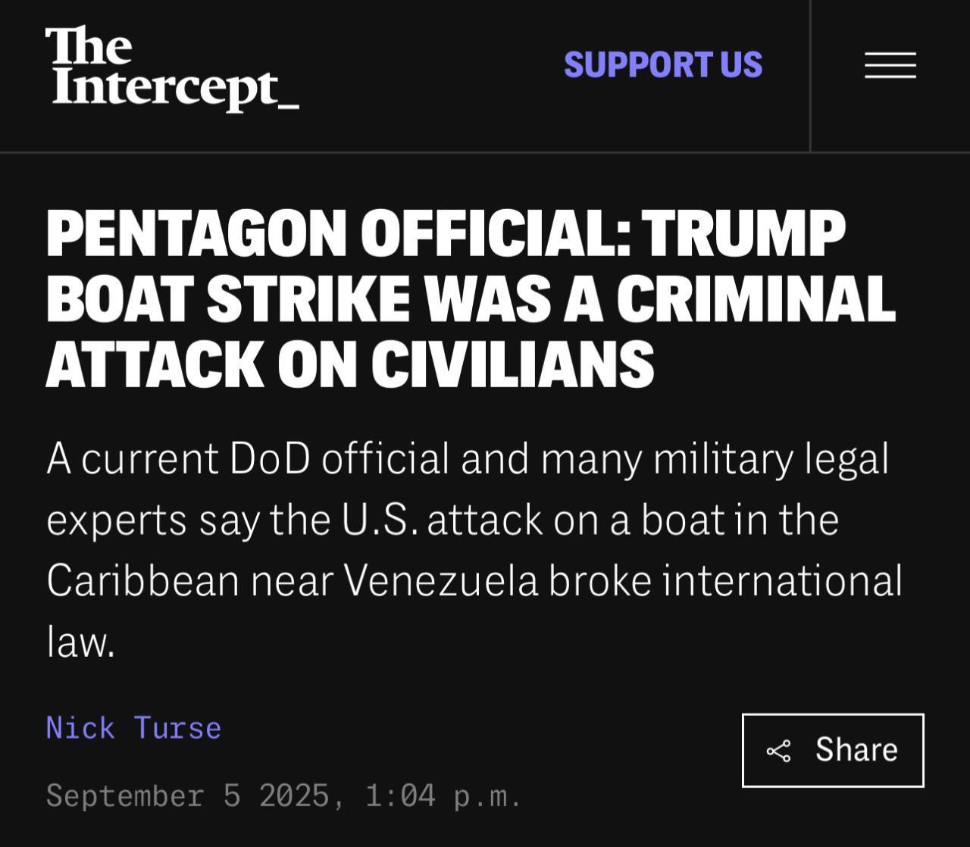
Task: Click "ATTACK ON CIVILIANS" headline line
Action: point(350,364)
